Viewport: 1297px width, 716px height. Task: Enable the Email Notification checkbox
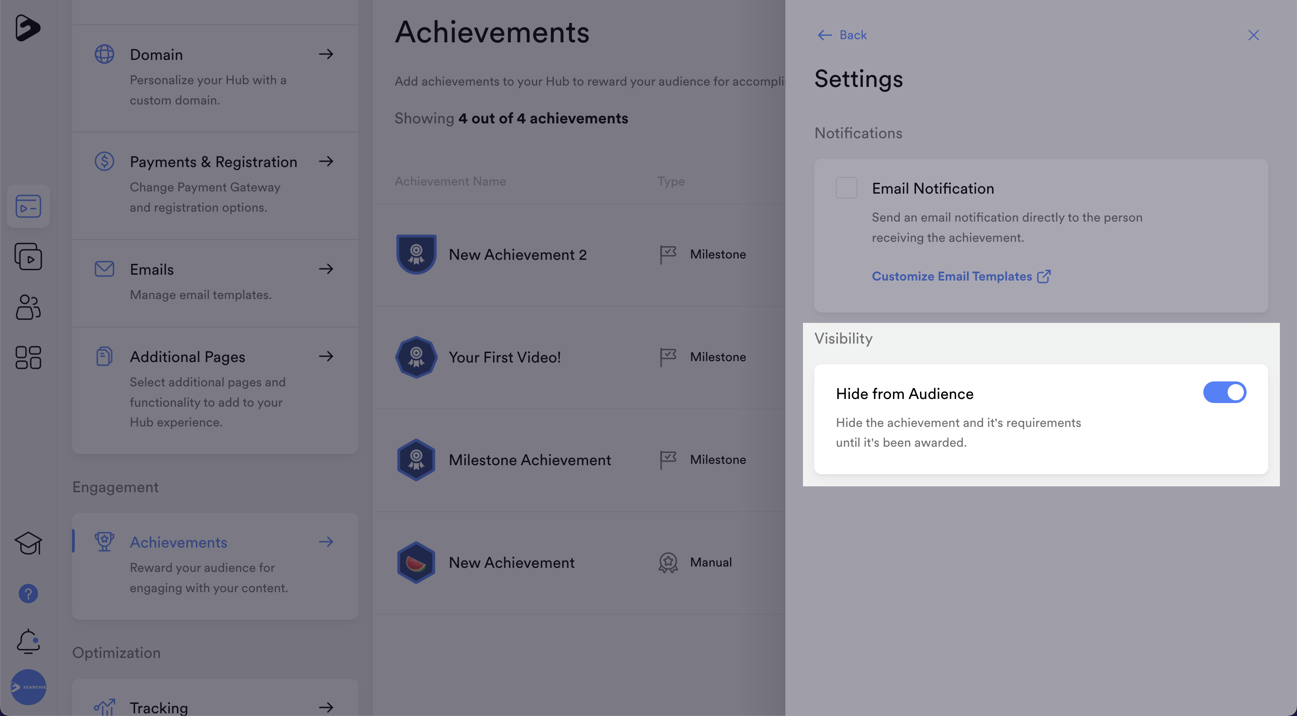point(846,188)
